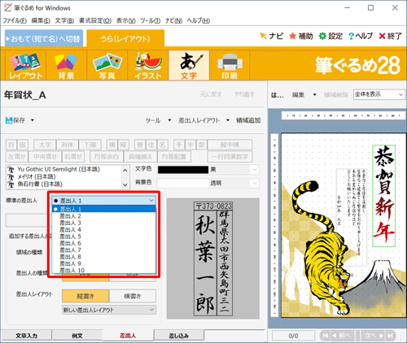The image size is (407, 343).
Task: Expand the ツール dropdown arrow
Action: (x=169, y=120)
